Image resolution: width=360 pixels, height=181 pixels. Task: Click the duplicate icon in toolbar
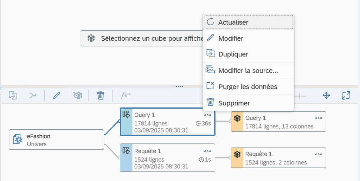point(13,95)
